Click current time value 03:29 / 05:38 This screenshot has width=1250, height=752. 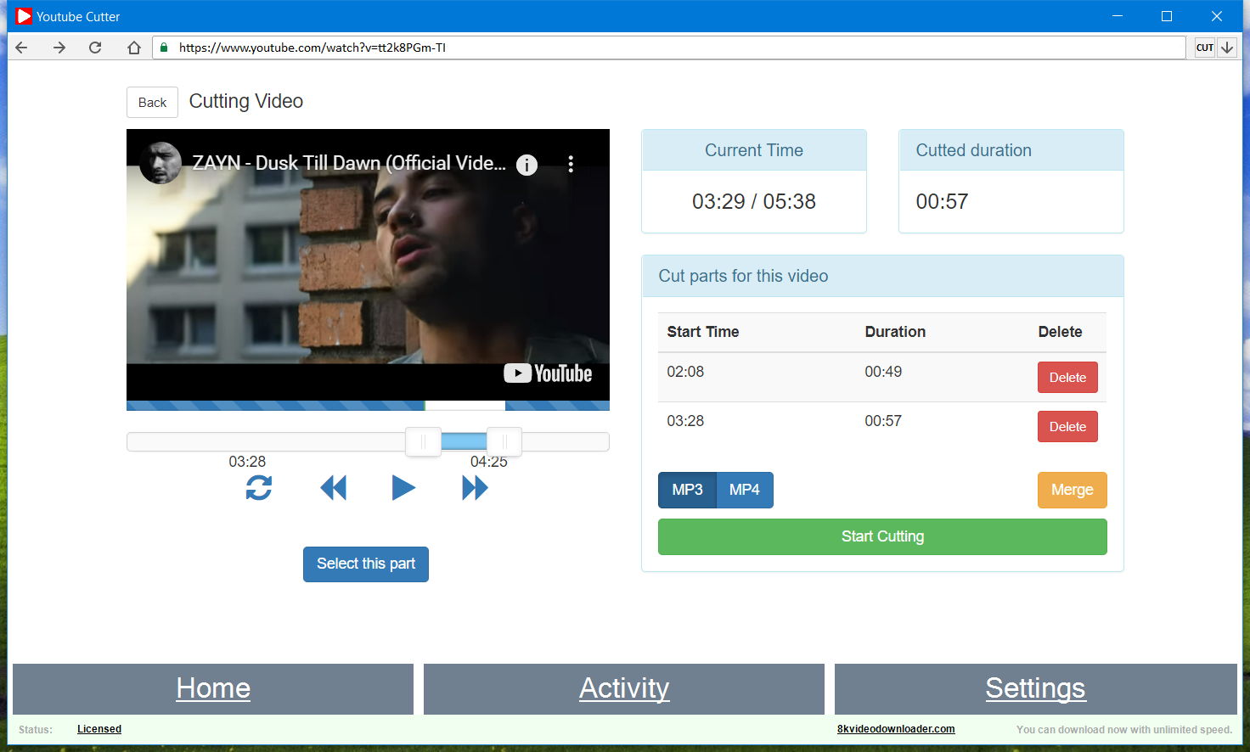(754, 202)
